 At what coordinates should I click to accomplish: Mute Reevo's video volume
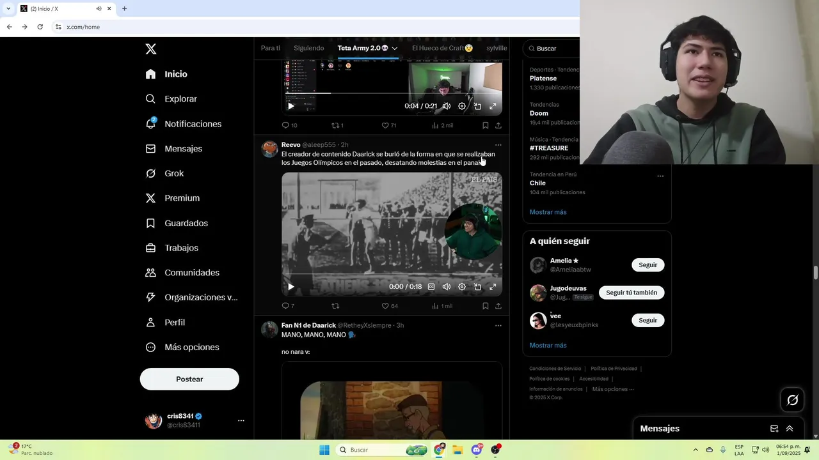coord(447,287)
